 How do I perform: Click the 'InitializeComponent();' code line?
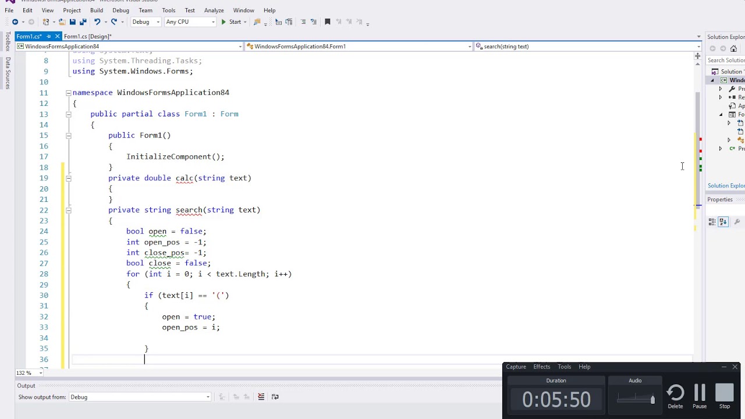coord(175,157)
